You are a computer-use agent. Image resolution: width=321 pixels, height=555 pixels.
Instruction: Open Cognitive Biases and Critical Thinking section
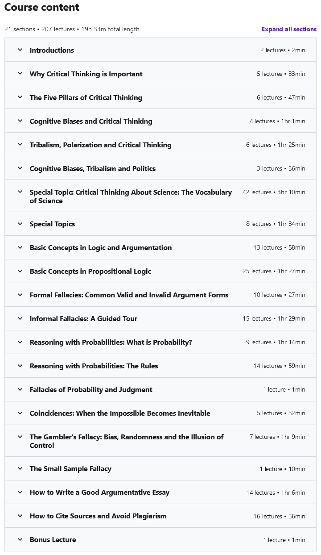[x=91, y=121]
